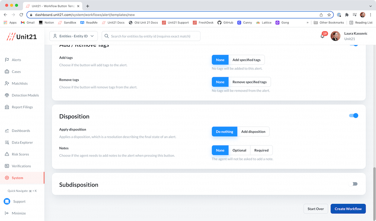Open the tab search chevron
Viewport: 376px width, 221px height.
371,6
